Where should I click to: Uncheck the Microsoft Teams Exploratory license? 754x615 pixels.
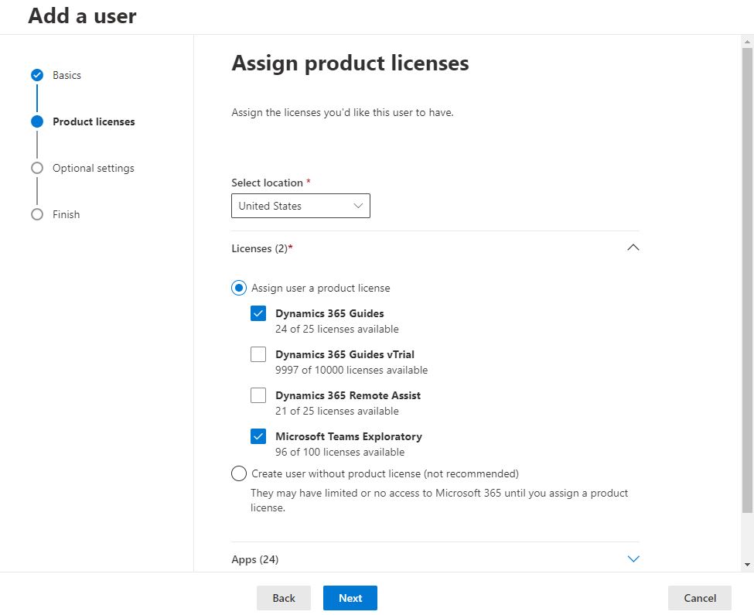(259, 436)
